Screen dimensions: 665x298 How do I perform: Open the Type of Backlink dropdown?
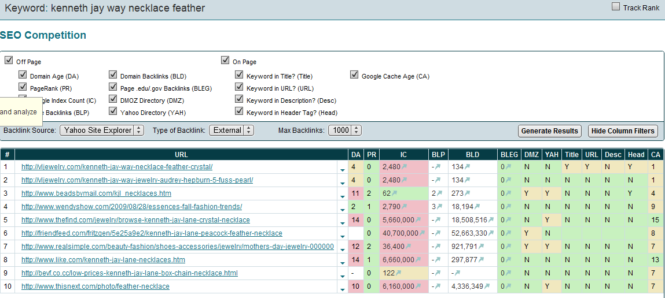point(231,131)
